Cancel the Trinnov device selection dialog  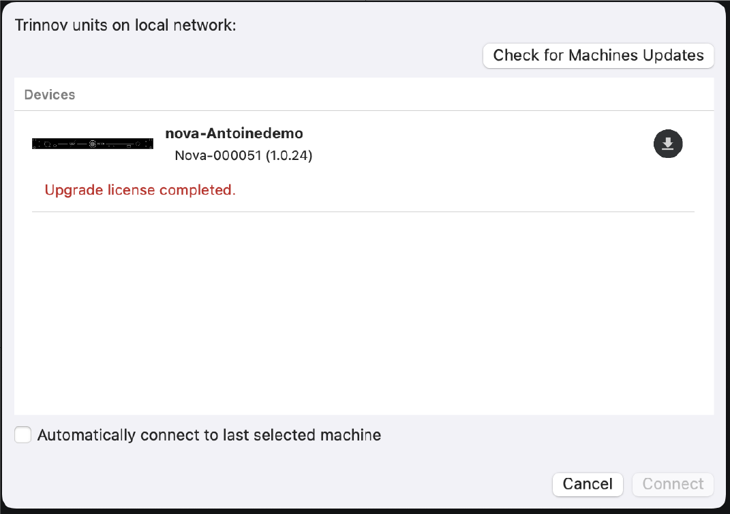click(x=587, y=484)
